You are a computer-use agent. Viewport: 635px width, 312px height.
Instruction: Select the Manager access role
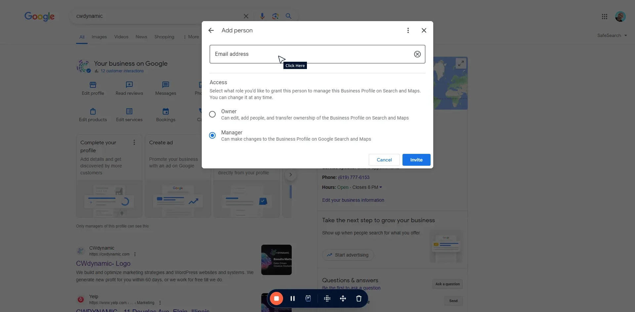coord(212,135)
